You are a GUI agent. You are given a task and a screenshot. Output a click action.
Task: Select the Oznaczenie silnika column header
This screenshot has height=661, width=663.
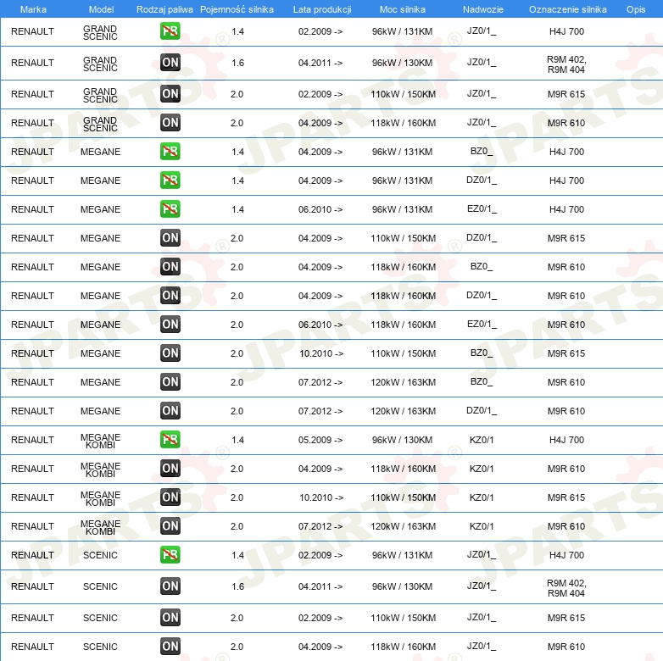click(567, 8)
